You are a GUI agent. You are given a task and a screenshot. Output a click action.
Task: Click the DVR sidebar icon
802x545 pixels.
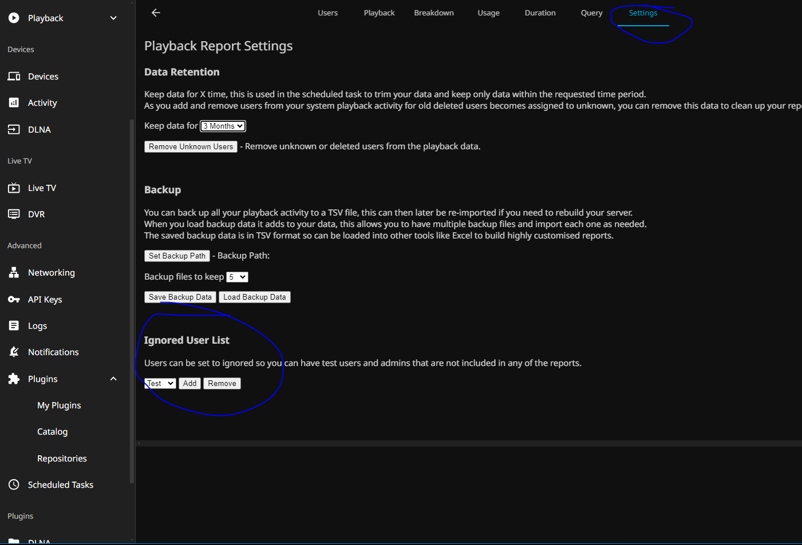(14, 214)
